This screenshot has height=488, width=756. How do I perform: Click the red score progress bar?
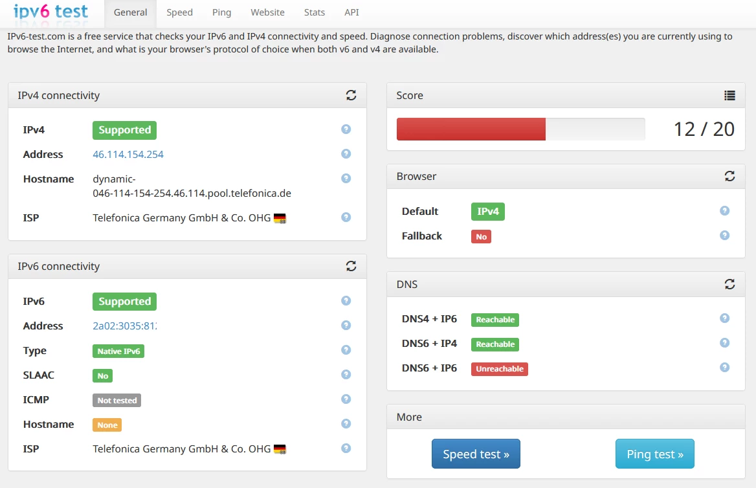point(471,129)
